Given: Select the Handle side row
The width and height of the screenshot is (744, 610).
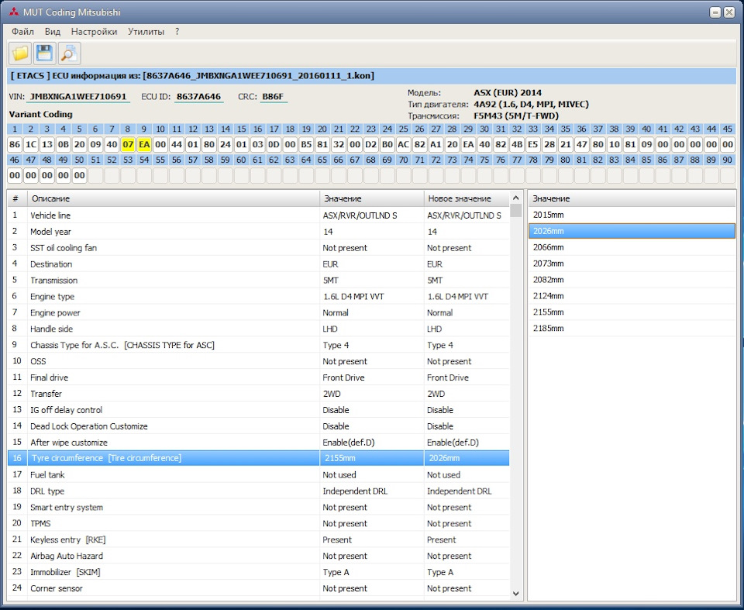Looking at the screenshot, I should 259,329.
